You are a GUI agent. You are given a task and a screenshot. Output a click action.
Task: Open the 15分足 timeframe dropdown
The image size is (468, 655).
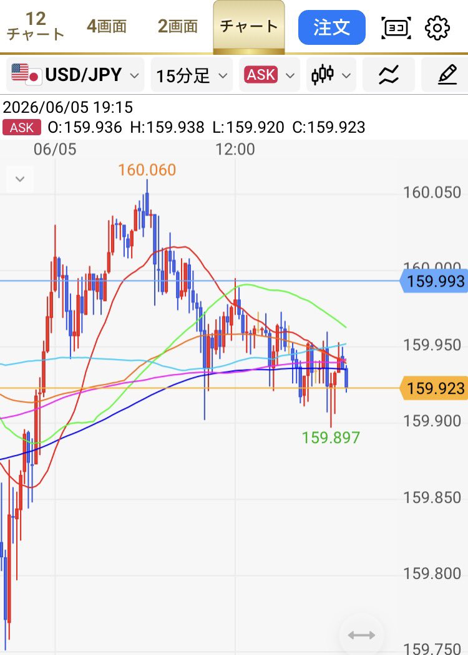click(192, 75)
